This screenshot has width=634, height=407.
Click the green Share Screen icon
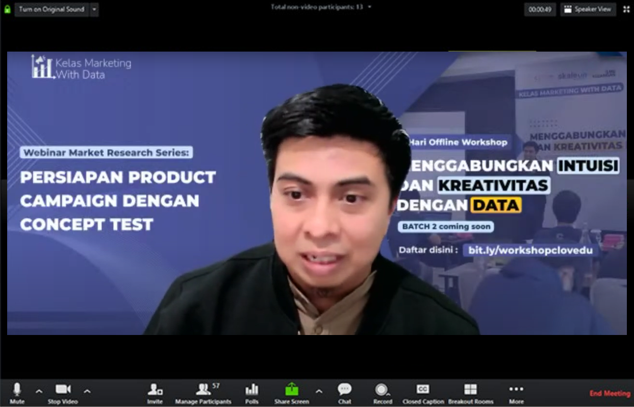[x=291, y=390]
